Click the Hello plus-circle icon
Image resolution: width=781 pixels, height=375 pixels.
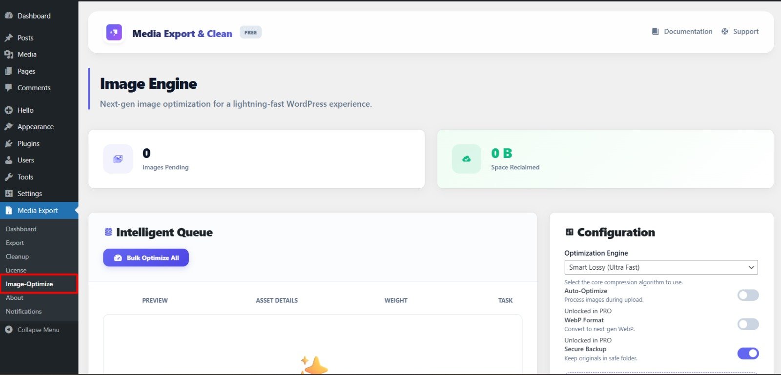pyautogui.click(x=9, y=110)
